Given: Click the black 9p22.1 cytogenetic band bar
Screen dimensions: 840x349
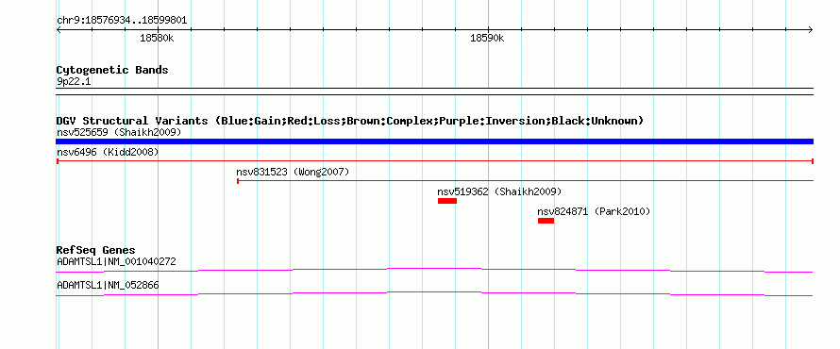Looking at the screenshot, I should coord(435,91).
